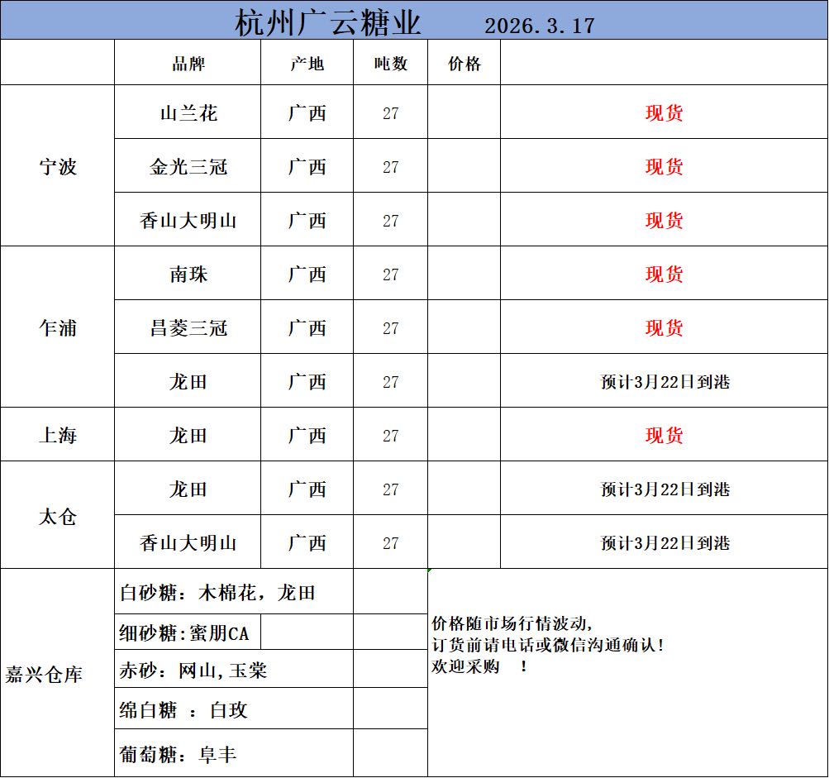Select the 山兰花 brand cell
Viewport: 829px width, 778px height.
coord(188,113)
